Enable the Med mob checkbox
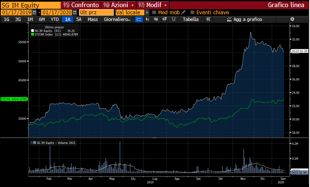The image size is (310, 187). tap(154, 13)
